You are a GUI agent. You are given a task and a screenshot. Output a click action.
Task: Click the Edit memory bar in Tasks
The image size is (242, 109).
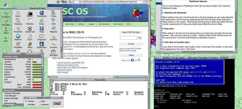34,79
